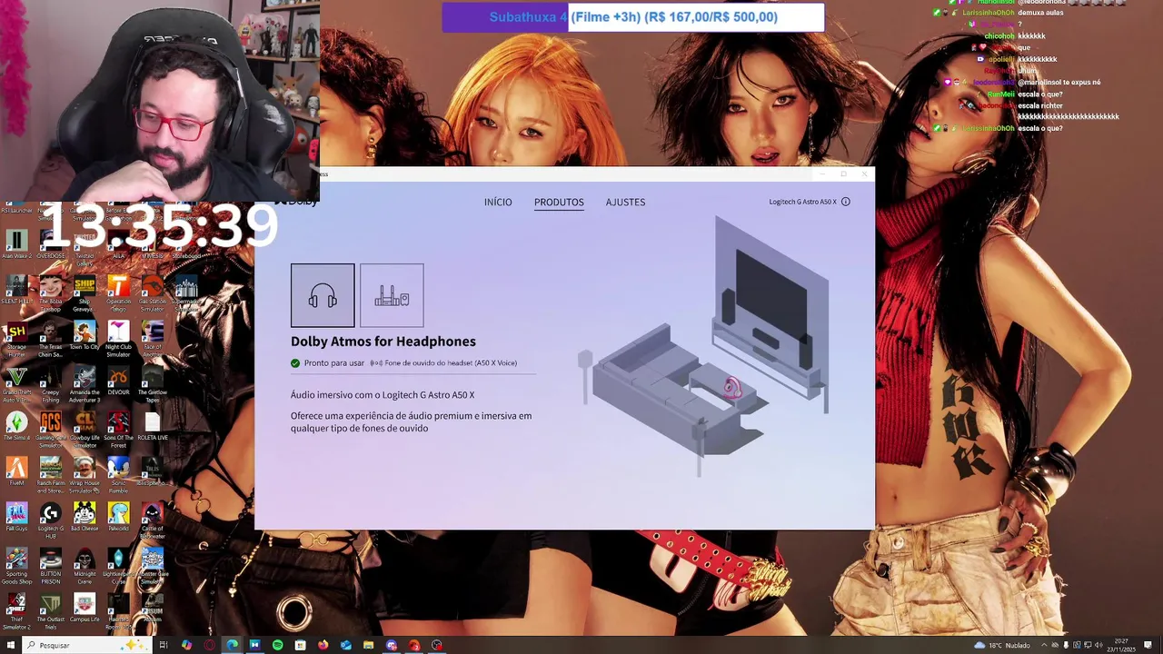Image resolution: width=1163 pixels, height=654 pixels.
Task: Open the notification center
Action: click(1148, 645)
